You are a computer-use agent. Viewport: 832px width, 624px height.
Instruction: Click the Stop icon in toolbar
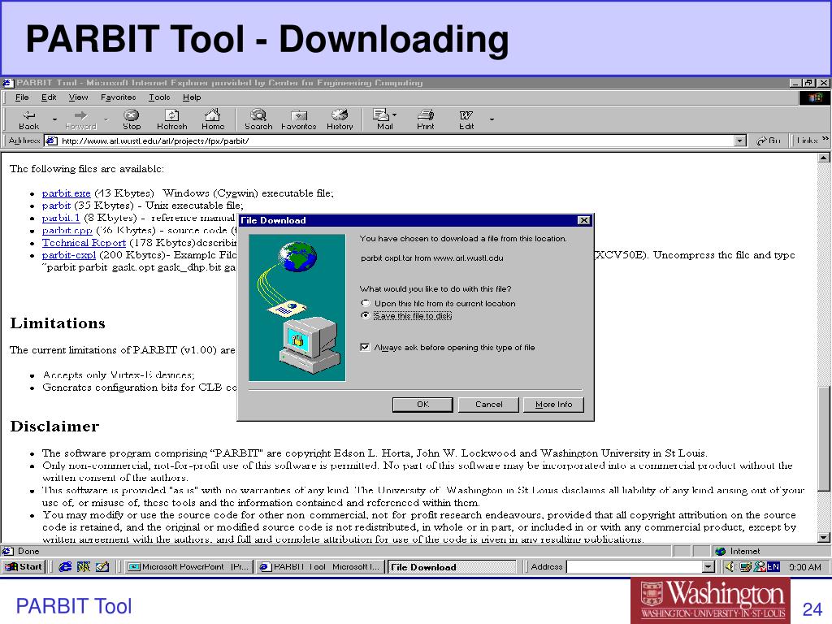point(132,120)
